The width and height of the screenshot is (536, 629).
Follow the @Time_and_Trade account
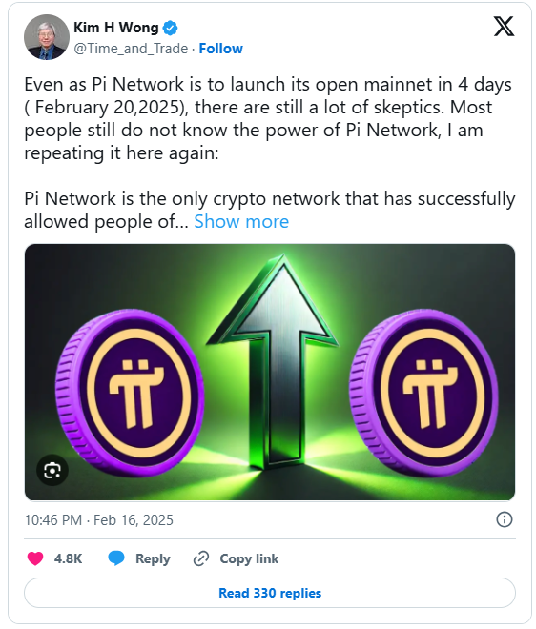coord(221,49)
